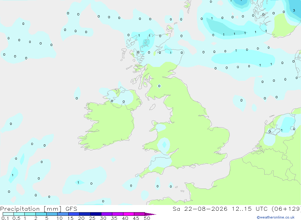The width and height of the screenshot is (301, 220).
Task: Click the 10–15 mm legend color swatch
Action: [x=63, y=214]
